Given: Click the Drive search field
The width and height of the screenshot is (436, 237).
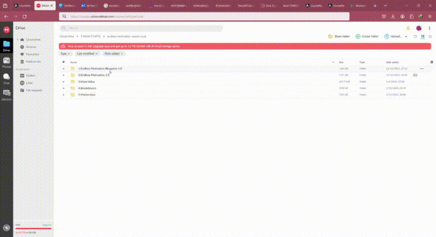Looking at the screenshot, I should 141,28.
